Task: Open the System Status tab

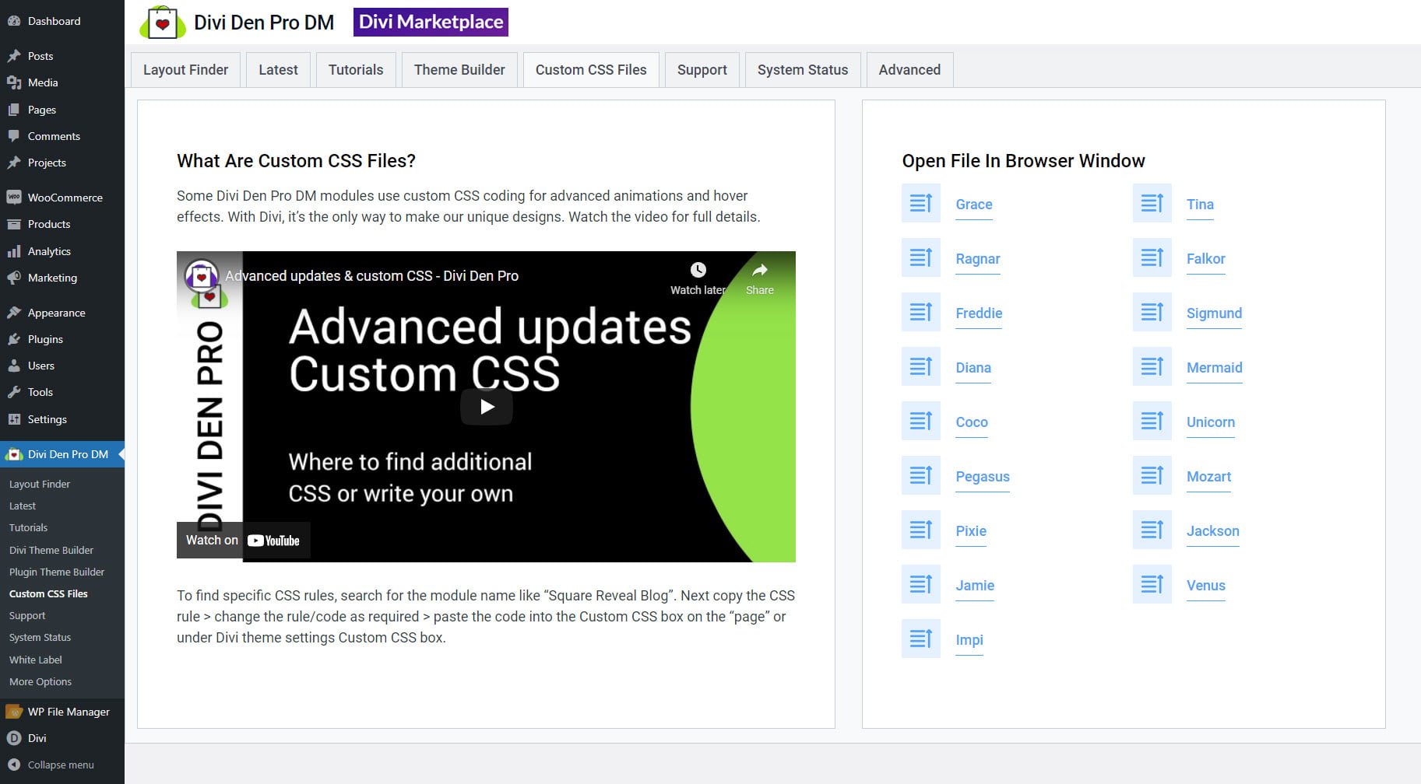Action: point(802,70)
